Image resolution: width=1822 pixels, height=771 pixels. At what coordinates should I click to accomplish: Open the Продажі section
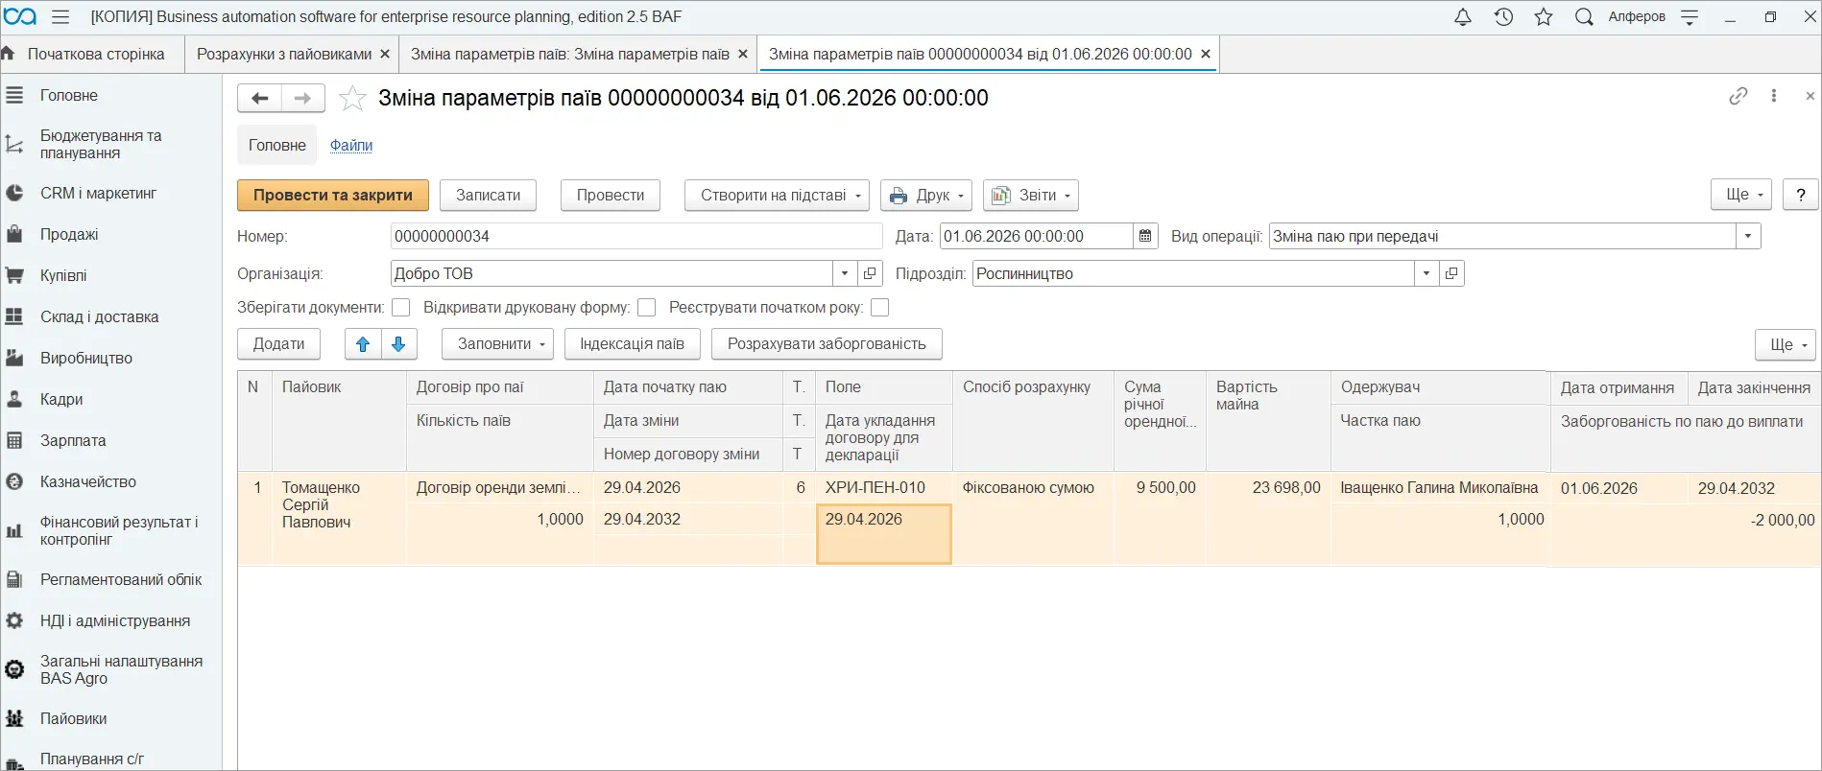pyautogui.click(x=111, y=234)
